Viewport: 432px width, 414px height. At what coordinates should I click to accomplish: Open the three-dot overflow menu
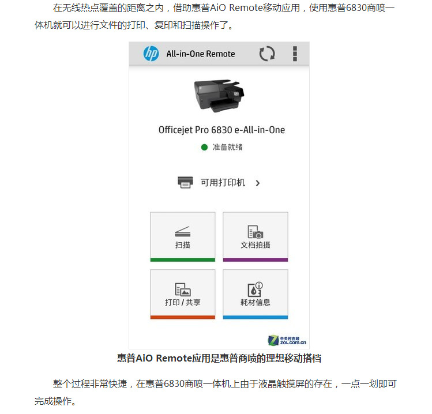[295, 54]
